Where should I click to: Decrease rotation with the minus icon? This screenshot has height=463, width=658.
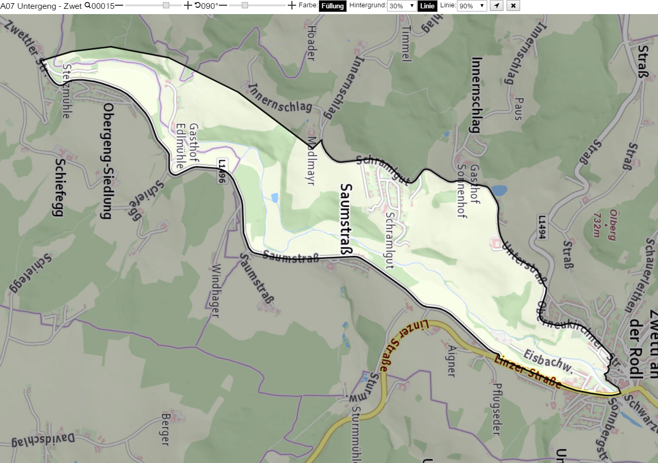[x=223, y=5]
